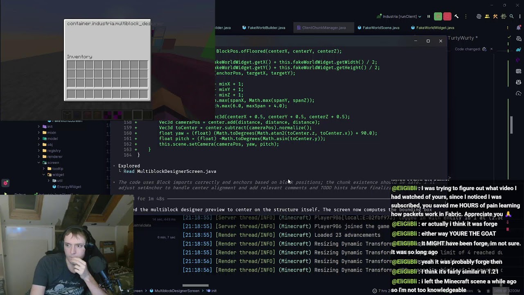Viewport: 524px width, 295px height.
Task: Expand the util folder
Action: (x=49, y=181)
